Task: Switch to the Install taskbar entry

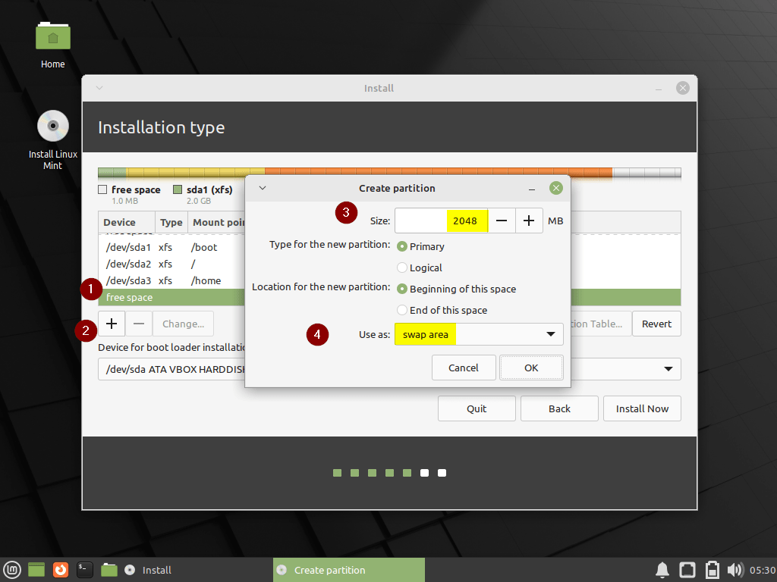Action: point(156,569)
